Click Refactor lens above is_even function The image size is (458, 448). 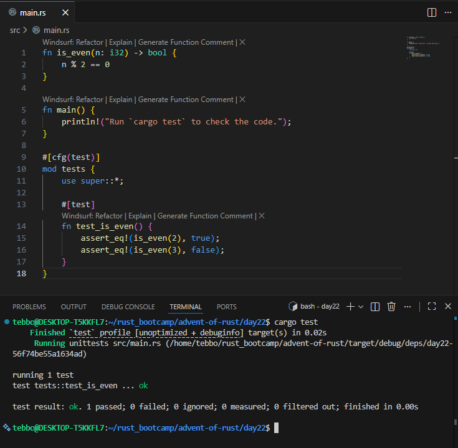(x=89, y=42)
